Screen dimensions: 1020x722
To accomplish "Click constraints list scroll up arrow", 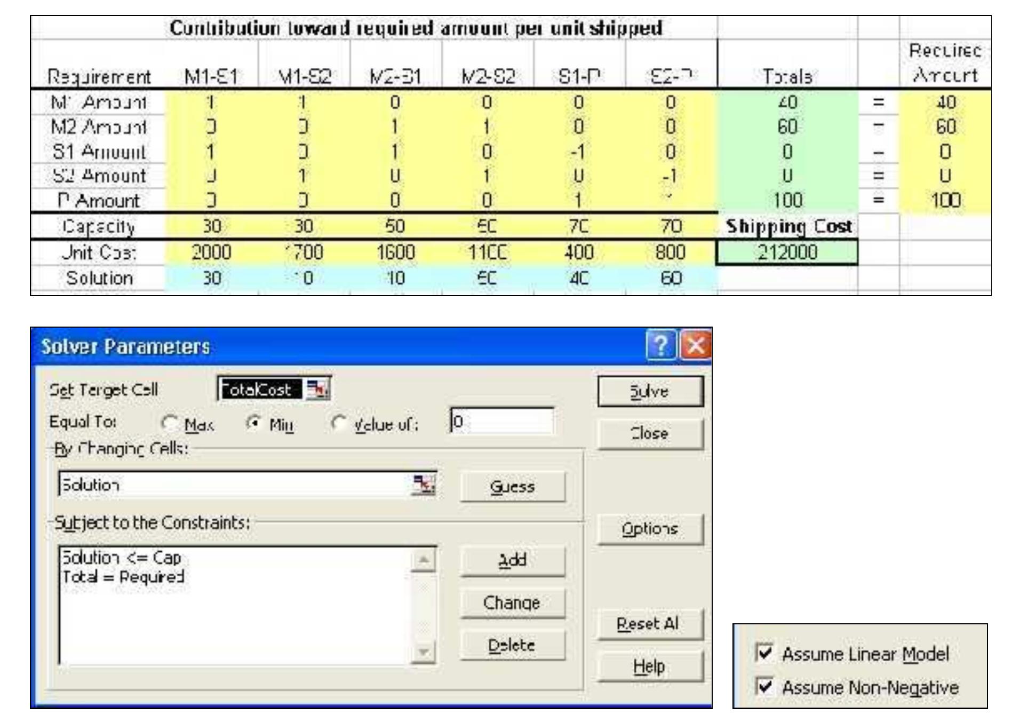I will [x=424, y=560].
